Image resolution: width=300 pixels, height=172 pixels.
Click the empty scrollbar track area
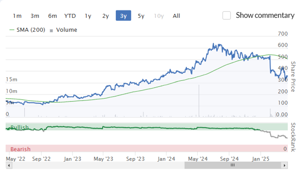[98, 165]
